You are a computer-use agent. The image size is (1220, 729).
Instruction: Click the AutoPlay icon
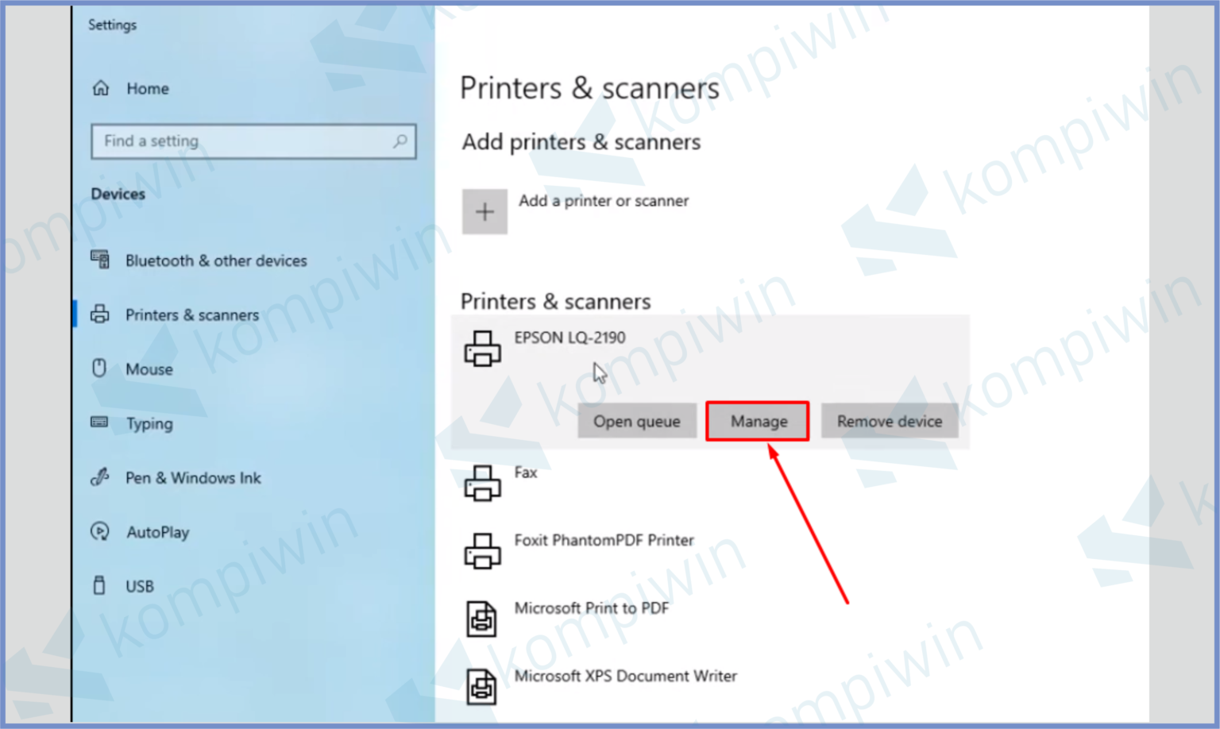point(100,532)
